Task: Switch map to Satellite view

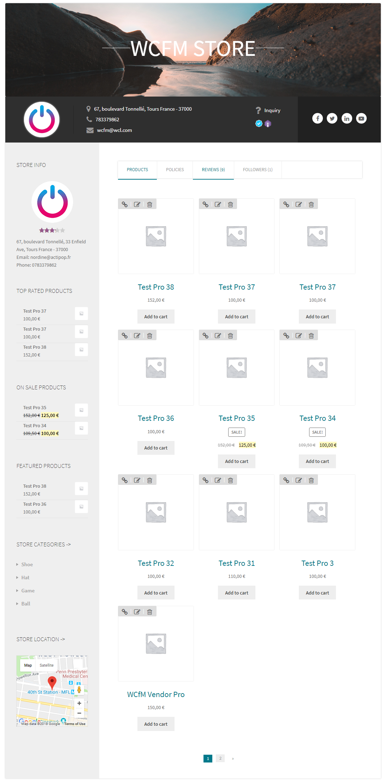Action: tap(47, 665)
